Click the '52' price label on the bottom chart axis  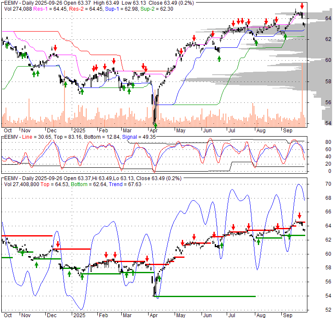click(328, 310)
